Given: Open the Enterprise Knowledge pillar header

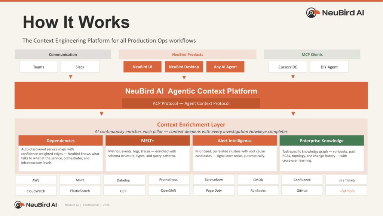Looking at the screenshot, I should pos(322,140).
